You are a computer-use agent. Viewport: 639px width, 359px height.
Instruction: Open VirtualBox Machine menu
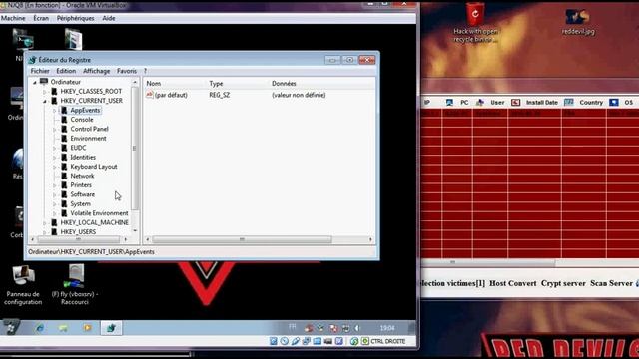(13, 18)
